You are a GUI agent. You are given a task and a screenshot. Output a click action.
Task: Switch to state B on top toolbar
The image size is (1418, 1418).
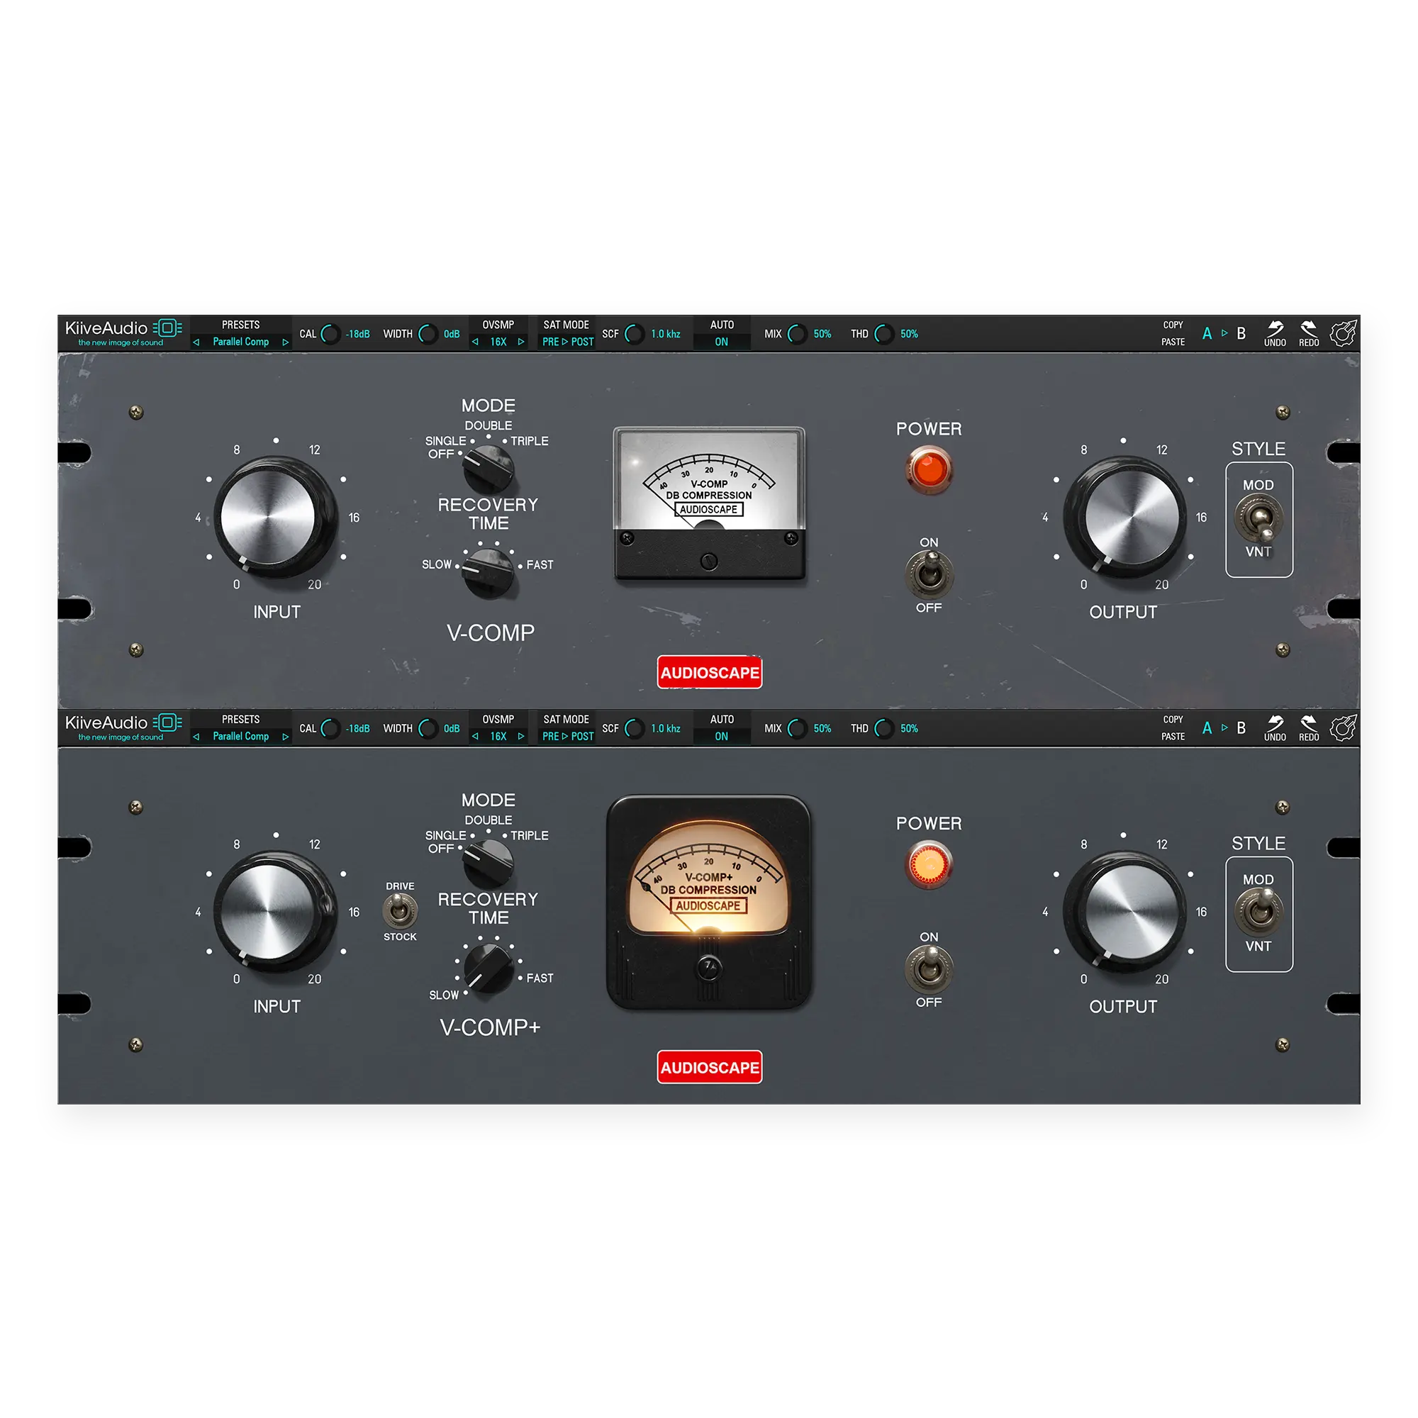1241,334
